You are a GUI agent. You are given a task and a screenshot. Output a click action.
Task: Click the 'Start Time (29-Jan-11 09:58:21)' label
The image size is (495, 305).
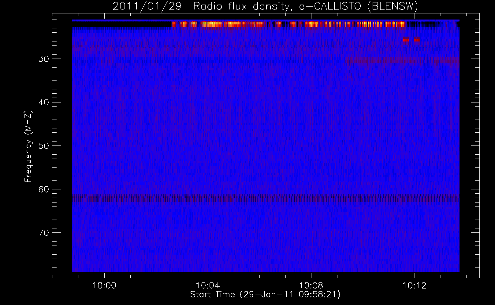point(265,295)
